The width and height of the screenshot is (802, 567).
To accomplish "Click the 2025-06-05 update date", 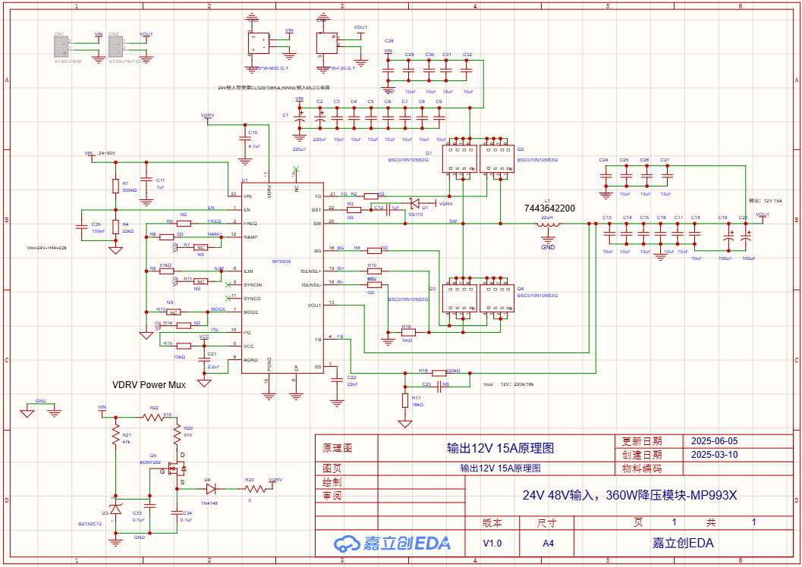I will point(714,441).
